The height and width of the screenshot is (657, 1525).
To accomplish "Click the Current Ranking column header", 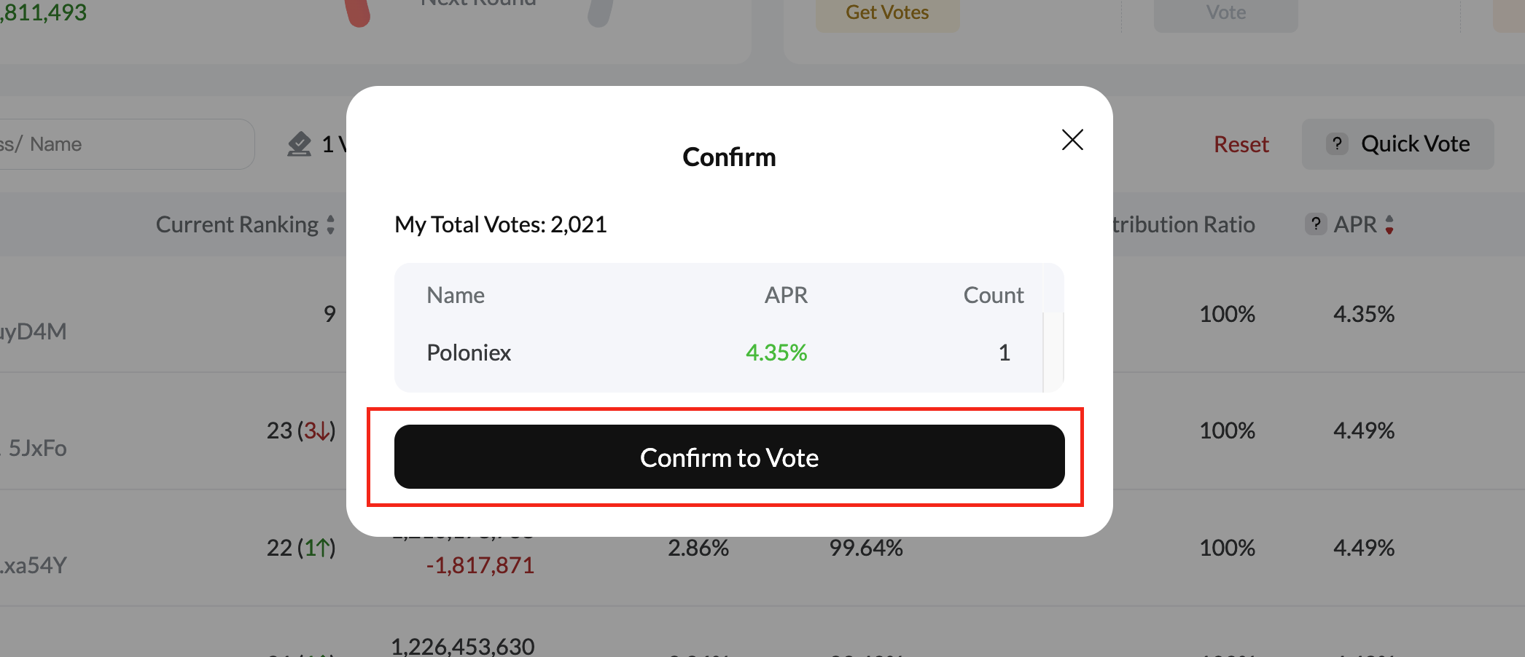I will (237, 224).
